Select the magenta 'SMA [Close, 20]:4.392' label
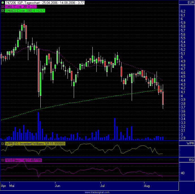This screenshot has width=195, height=194. click(x=21, y=7)
